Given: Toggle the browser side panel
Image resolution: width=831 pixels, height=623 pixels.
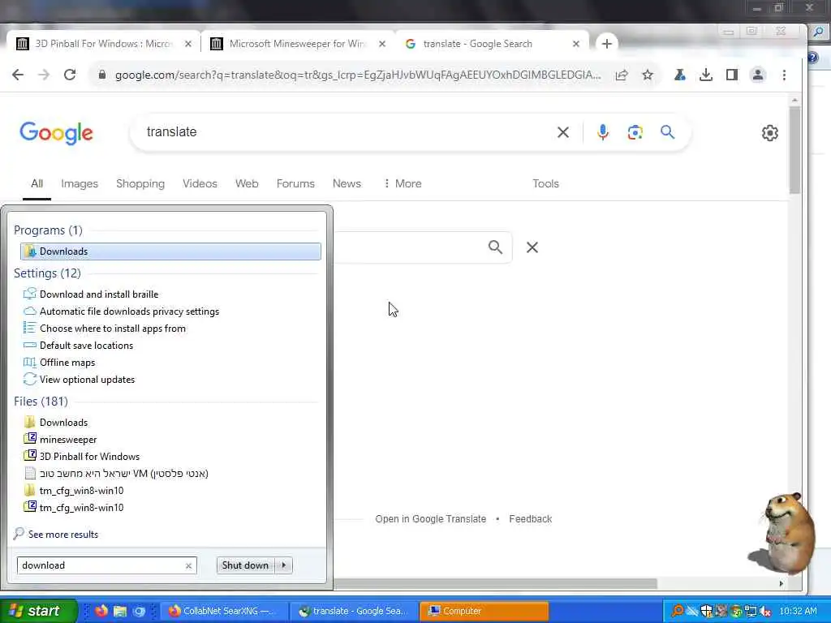Looking at the screenshot, I should [x=732, y=75].
